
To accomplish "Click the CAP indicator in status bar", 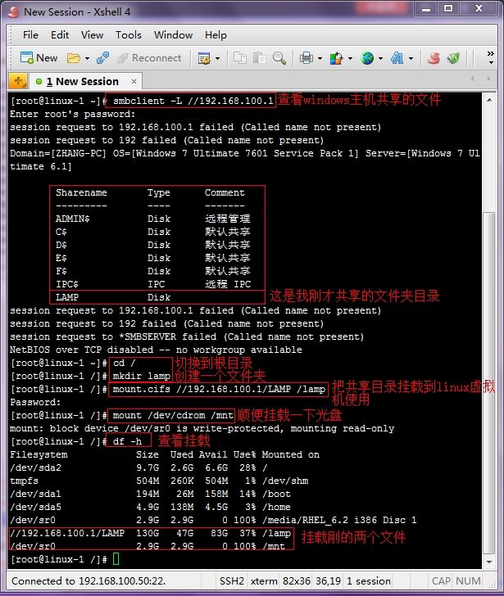I will [441, 580].
